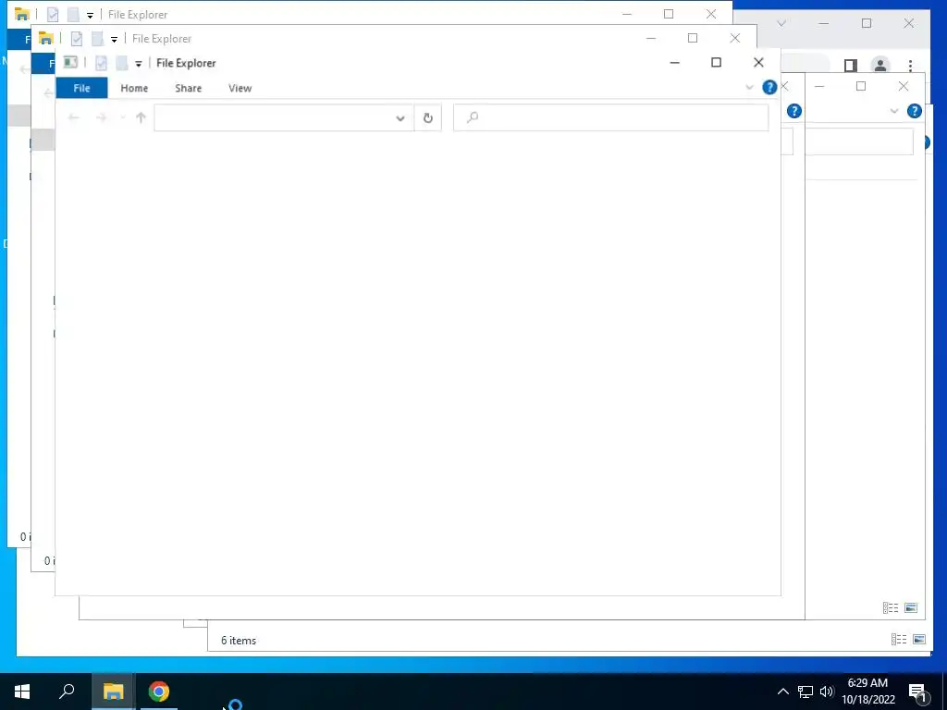
Task: Select large icons view icon above 6 items window's
Action: (911, 608)
